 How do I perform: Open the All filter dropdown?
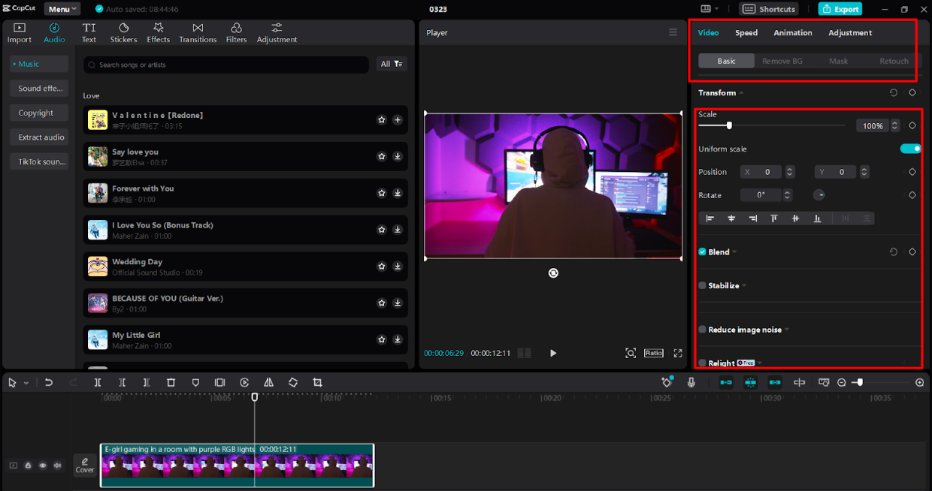click(392, 65)
